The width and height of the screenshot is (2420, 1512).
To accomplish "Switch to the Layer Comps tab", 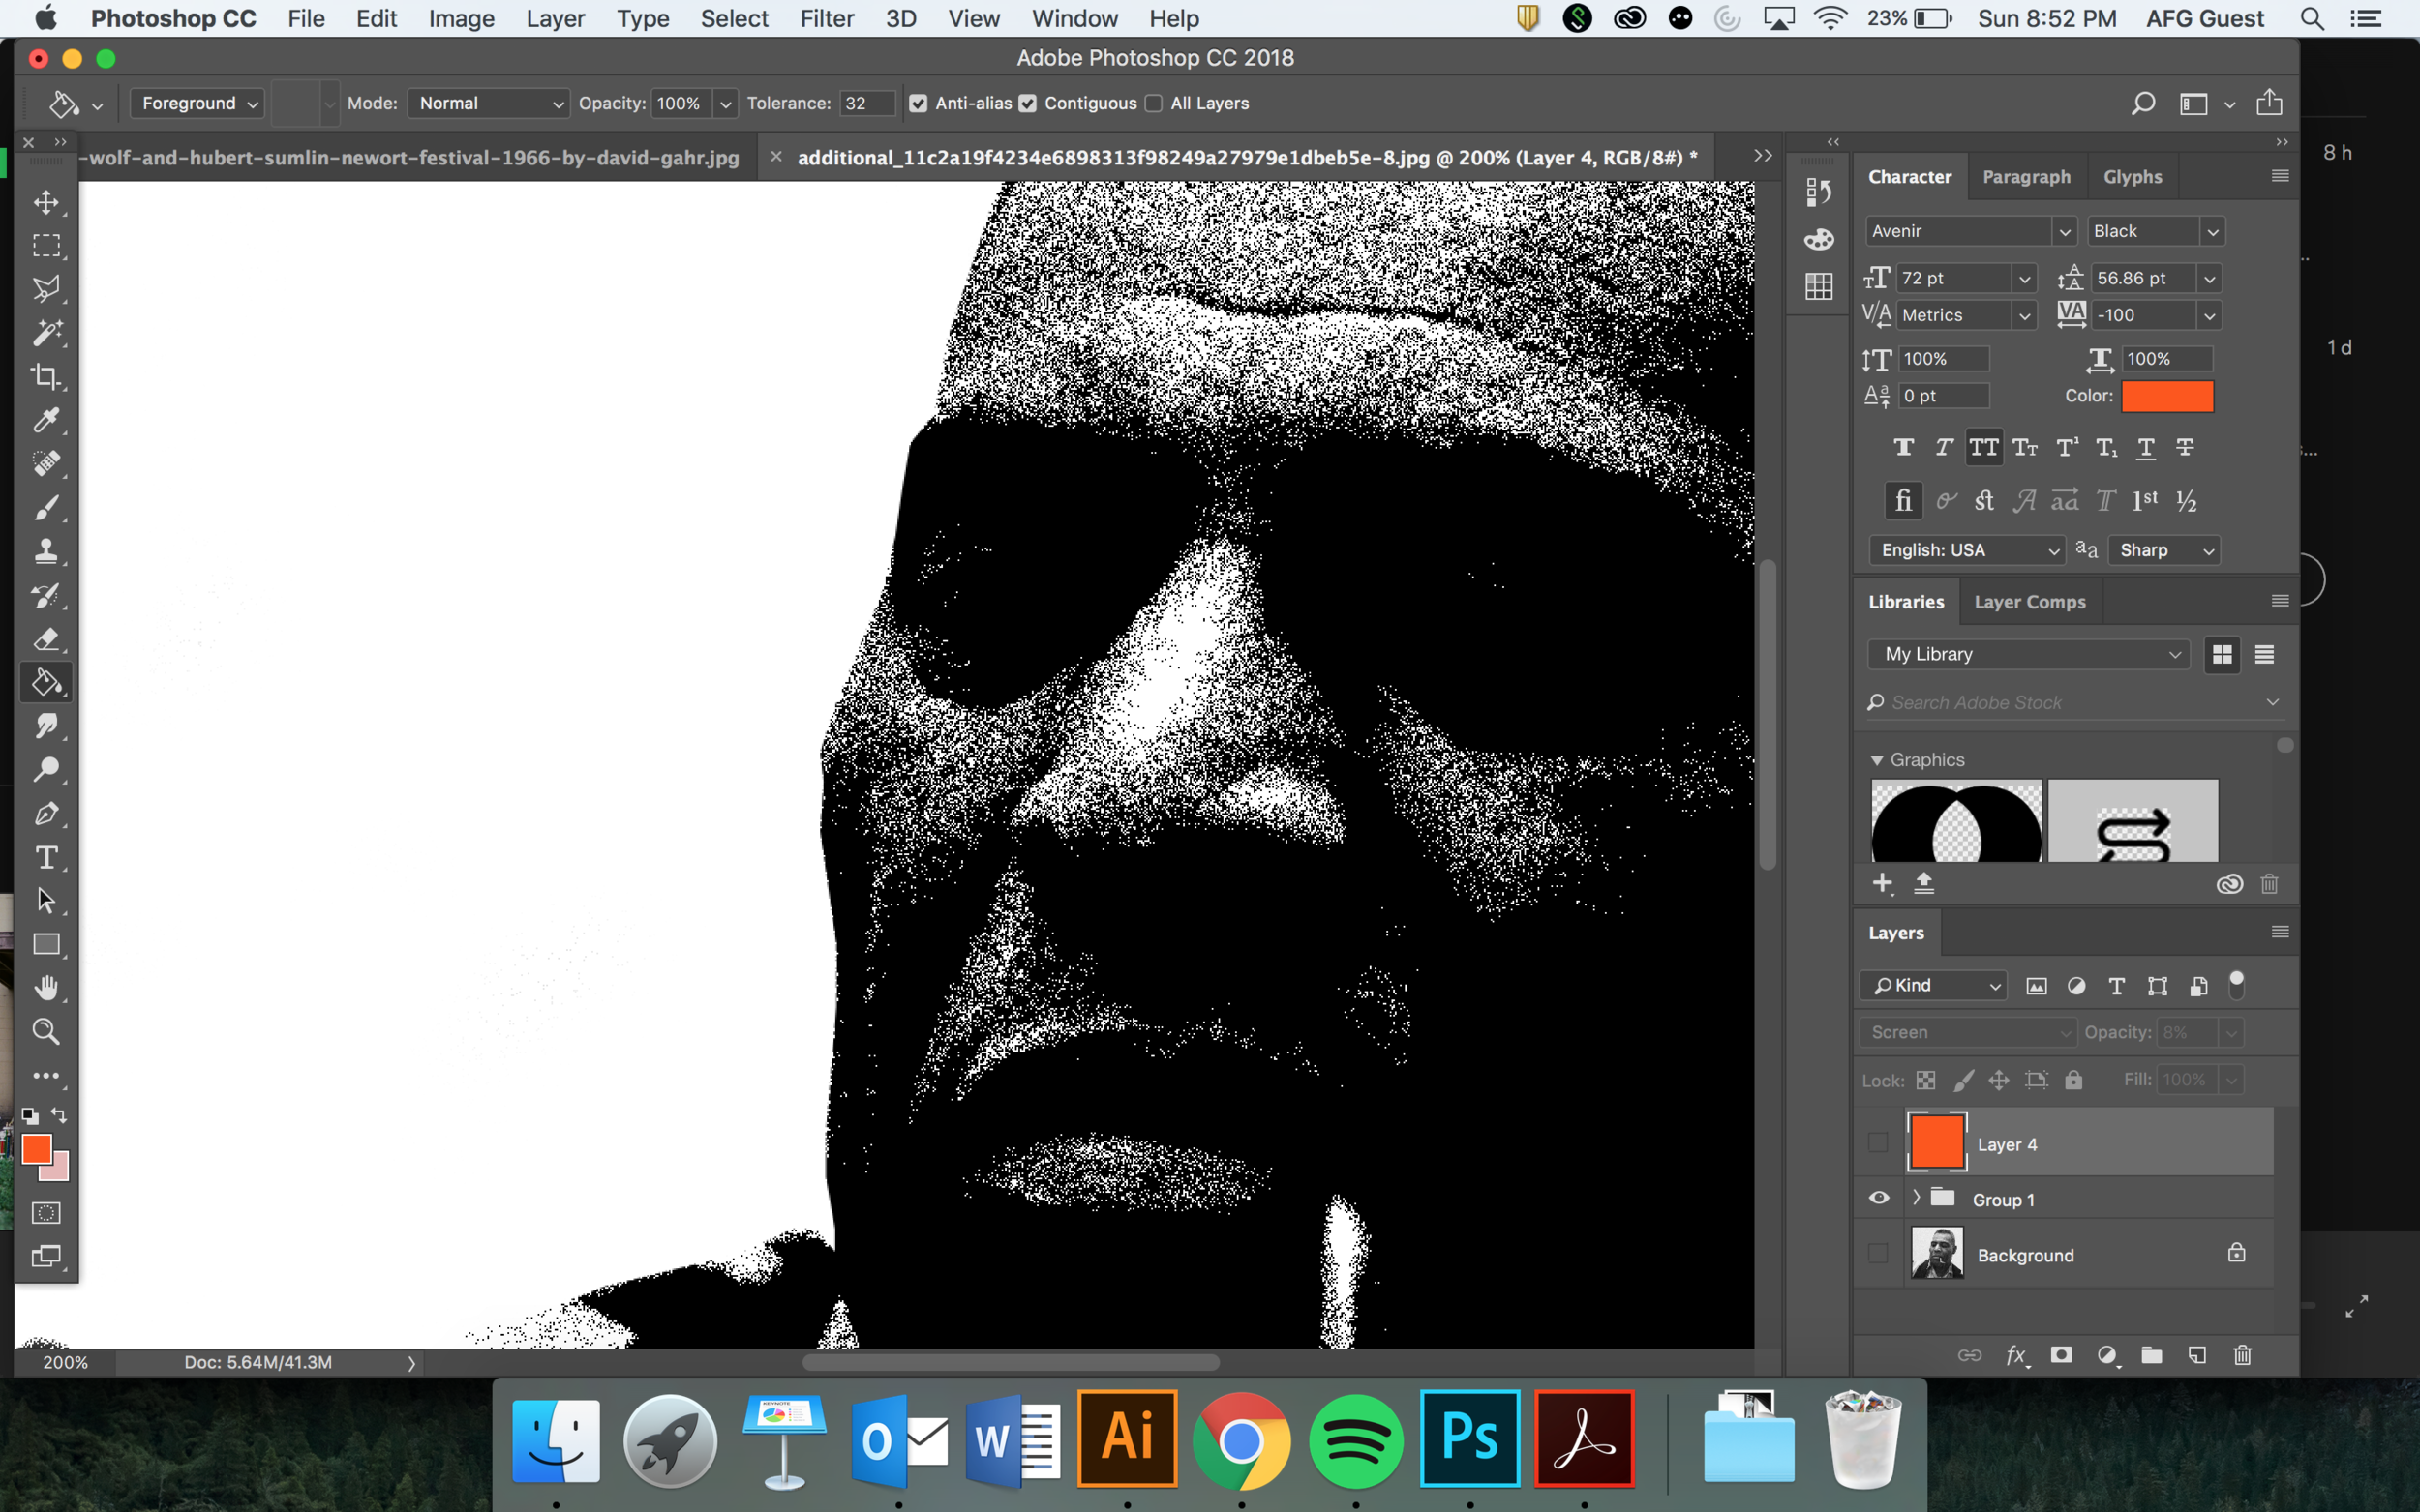I will (x=2029, y=602).
